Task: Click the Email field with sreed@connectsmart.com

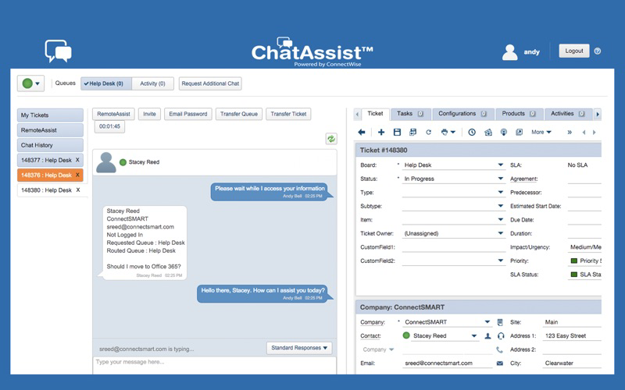Action: click(x=447, y=363)
